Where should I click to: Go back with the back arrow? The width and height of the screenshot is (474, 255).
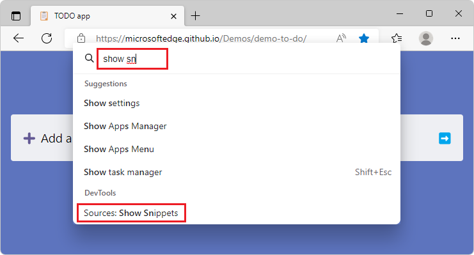(19, 38)
